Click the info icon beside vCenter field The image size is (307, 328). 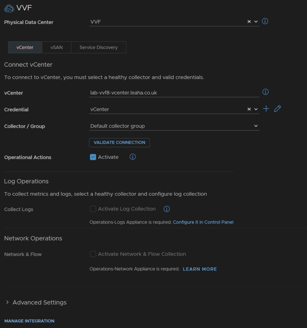pyautogui.click(x=265, y=92)
